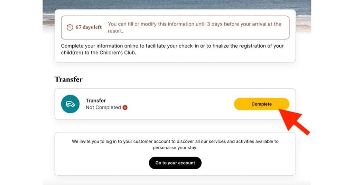Image resolution: width=354 pixels, height=185 pixels.
Task: Click the modify-until-3-days notice text
Action: pos(195,27)
